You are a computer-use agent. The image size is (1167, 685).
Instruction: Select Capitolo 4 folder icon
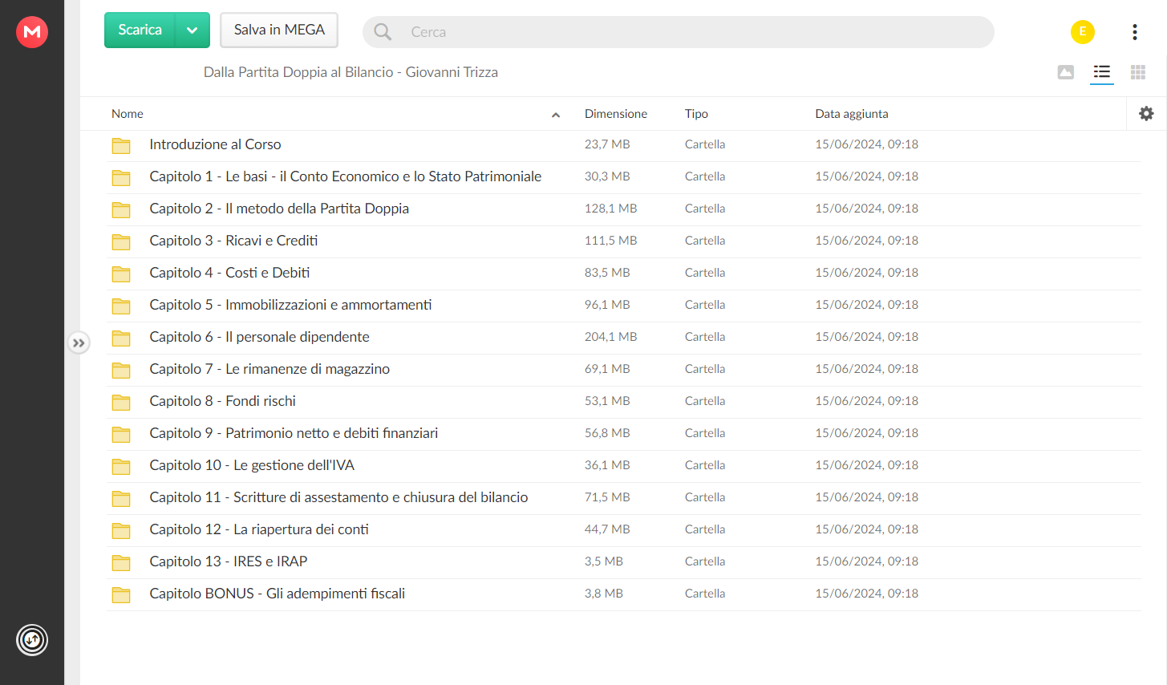click(121, 274)
